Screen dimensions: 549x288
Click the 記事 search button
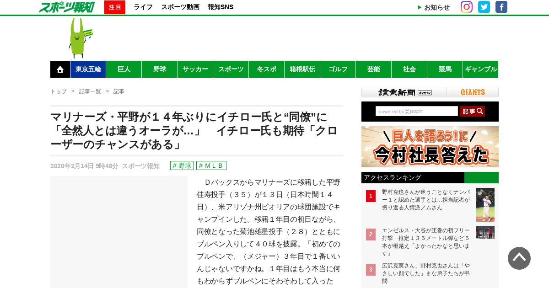(472, 111)
